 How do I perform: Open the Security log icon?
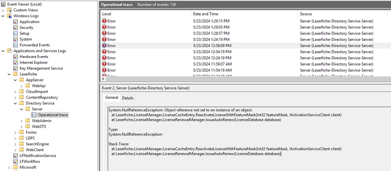point(16,27)
